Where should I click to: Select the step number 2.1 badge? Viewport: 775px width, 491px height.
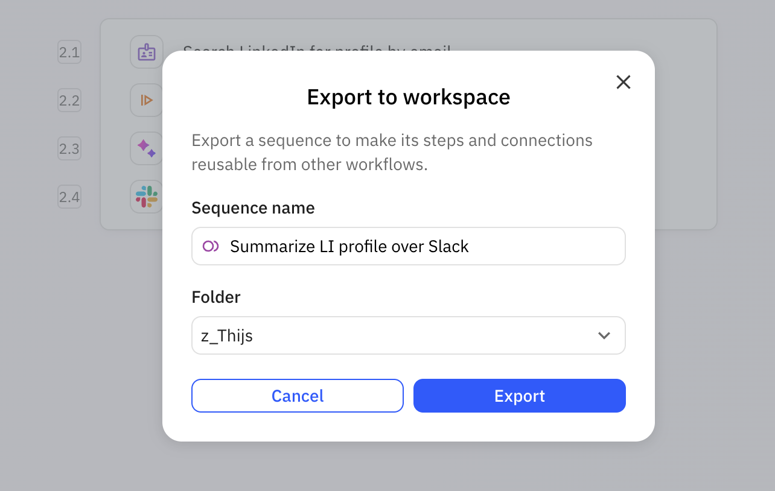[69, 52]
